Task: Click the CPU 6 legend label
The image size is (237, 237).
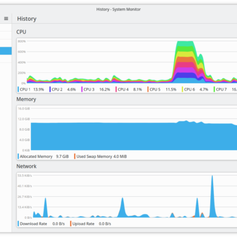Action: coord(190,89)
